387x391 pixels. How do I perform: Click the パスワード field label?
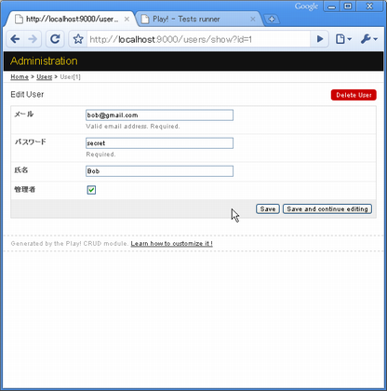click(x=31, y=142)
